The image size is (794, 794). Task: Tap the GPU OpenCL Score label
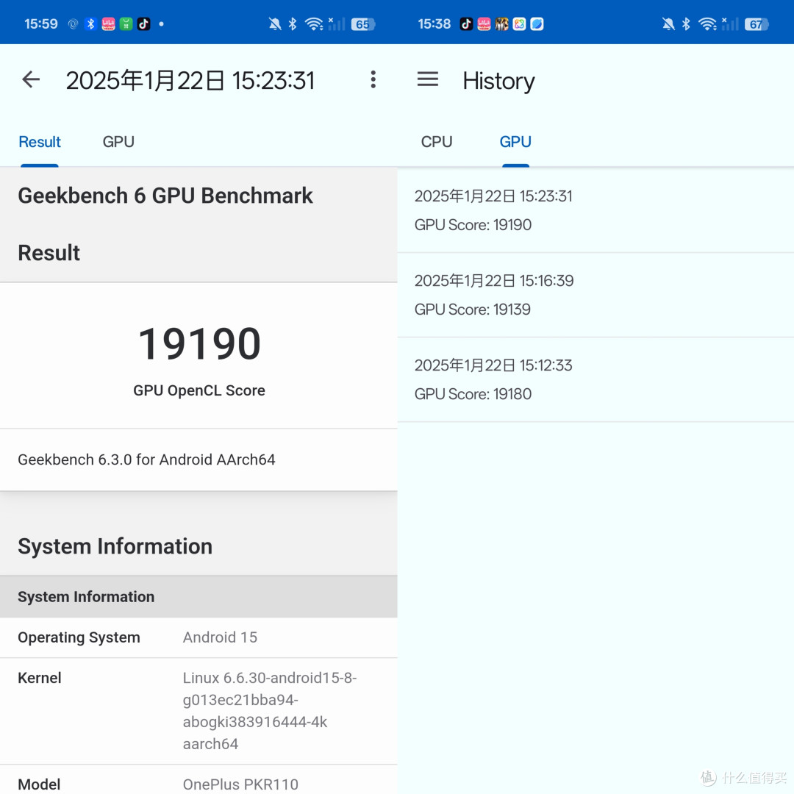(x=199, y=390)
